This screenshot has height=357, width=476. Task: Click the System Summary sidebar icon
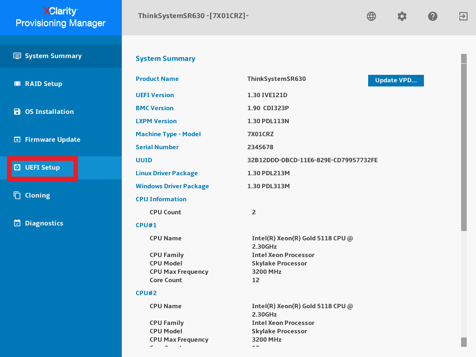(17, 56)
